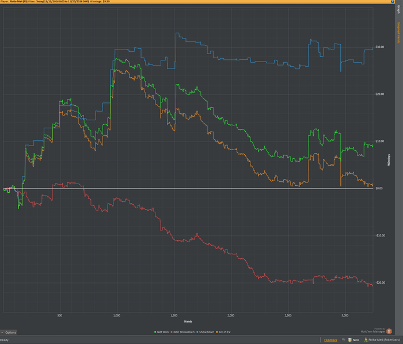
Task: Switch to the Graphed Hands side tab
Action: pos(399,33)
